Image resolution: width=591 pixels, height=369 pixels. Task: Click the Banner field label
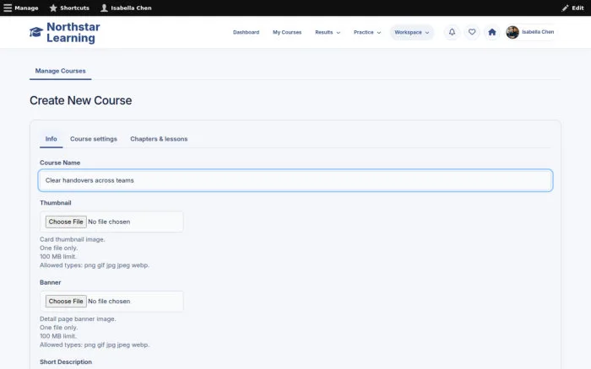50,282
